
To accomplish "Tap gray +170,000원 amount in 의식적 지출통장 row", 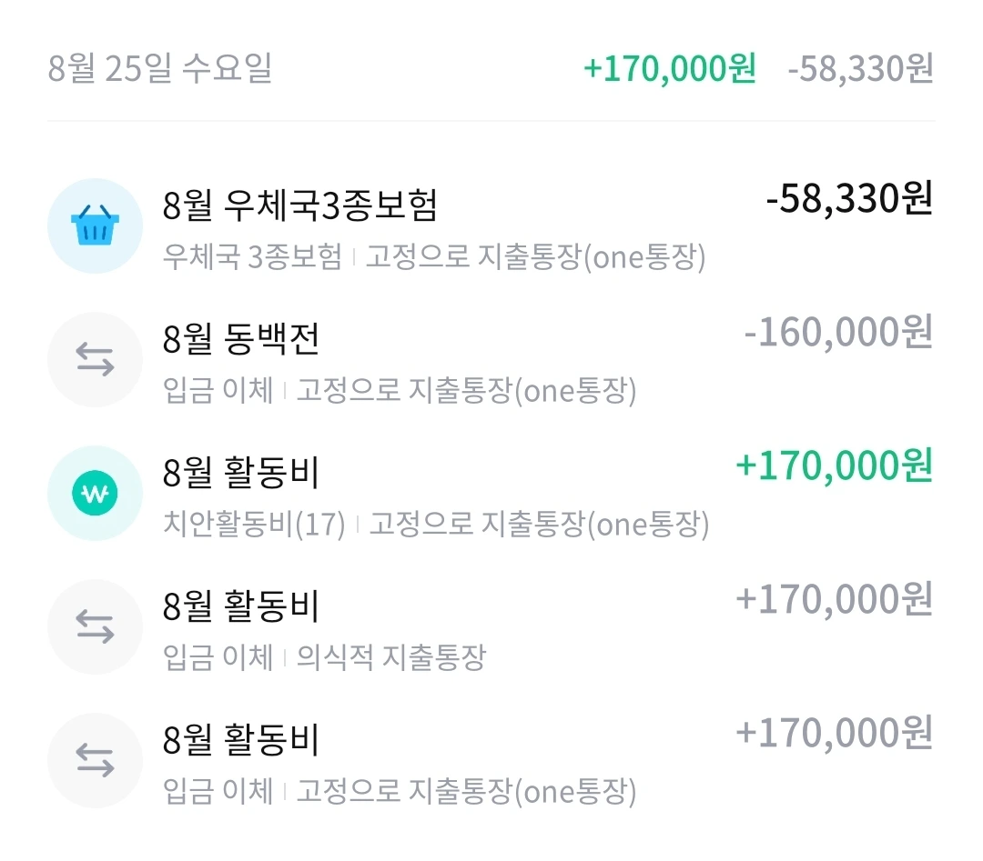I will [834, 600].
